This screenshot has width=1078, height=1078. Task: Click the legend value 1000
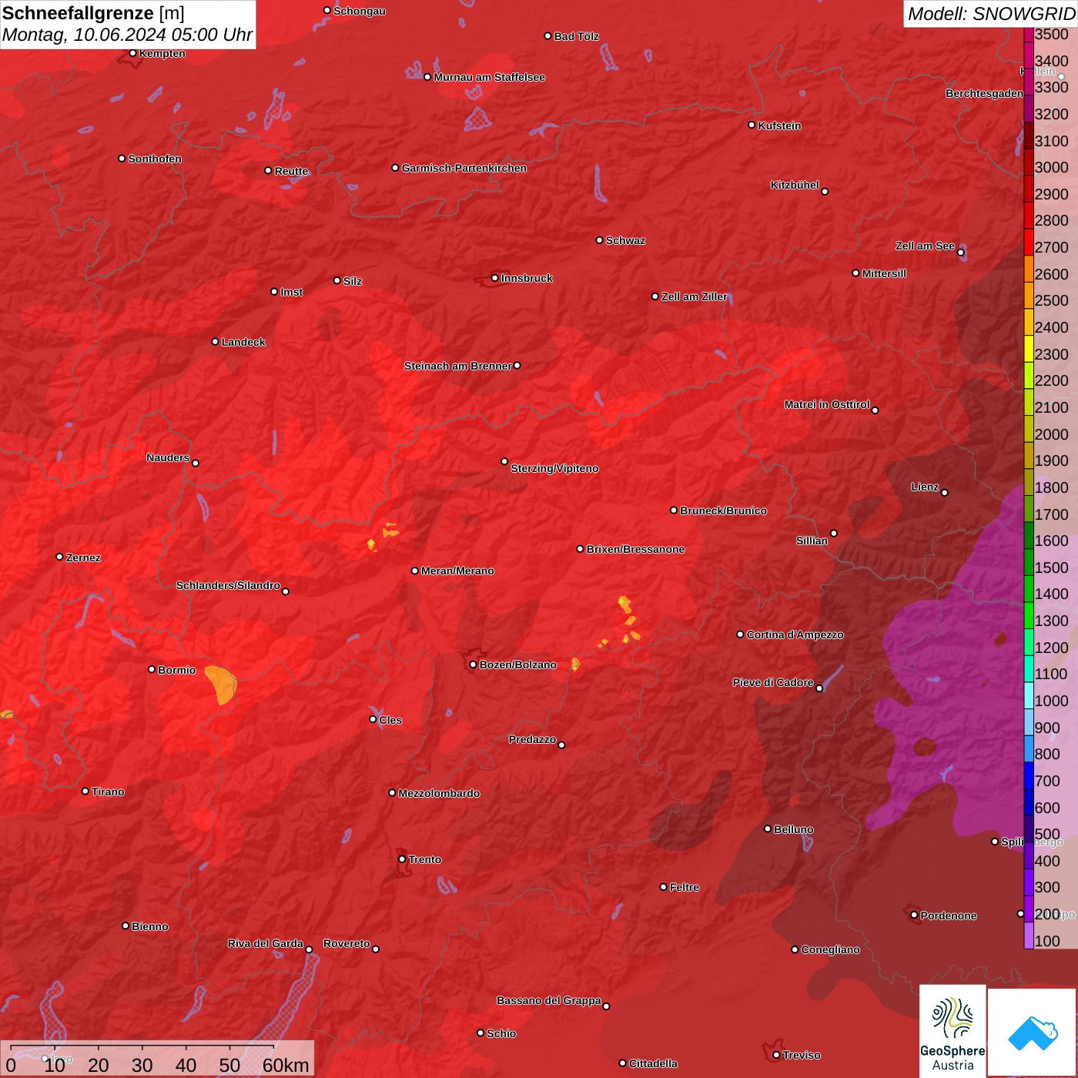[1051, 701]
